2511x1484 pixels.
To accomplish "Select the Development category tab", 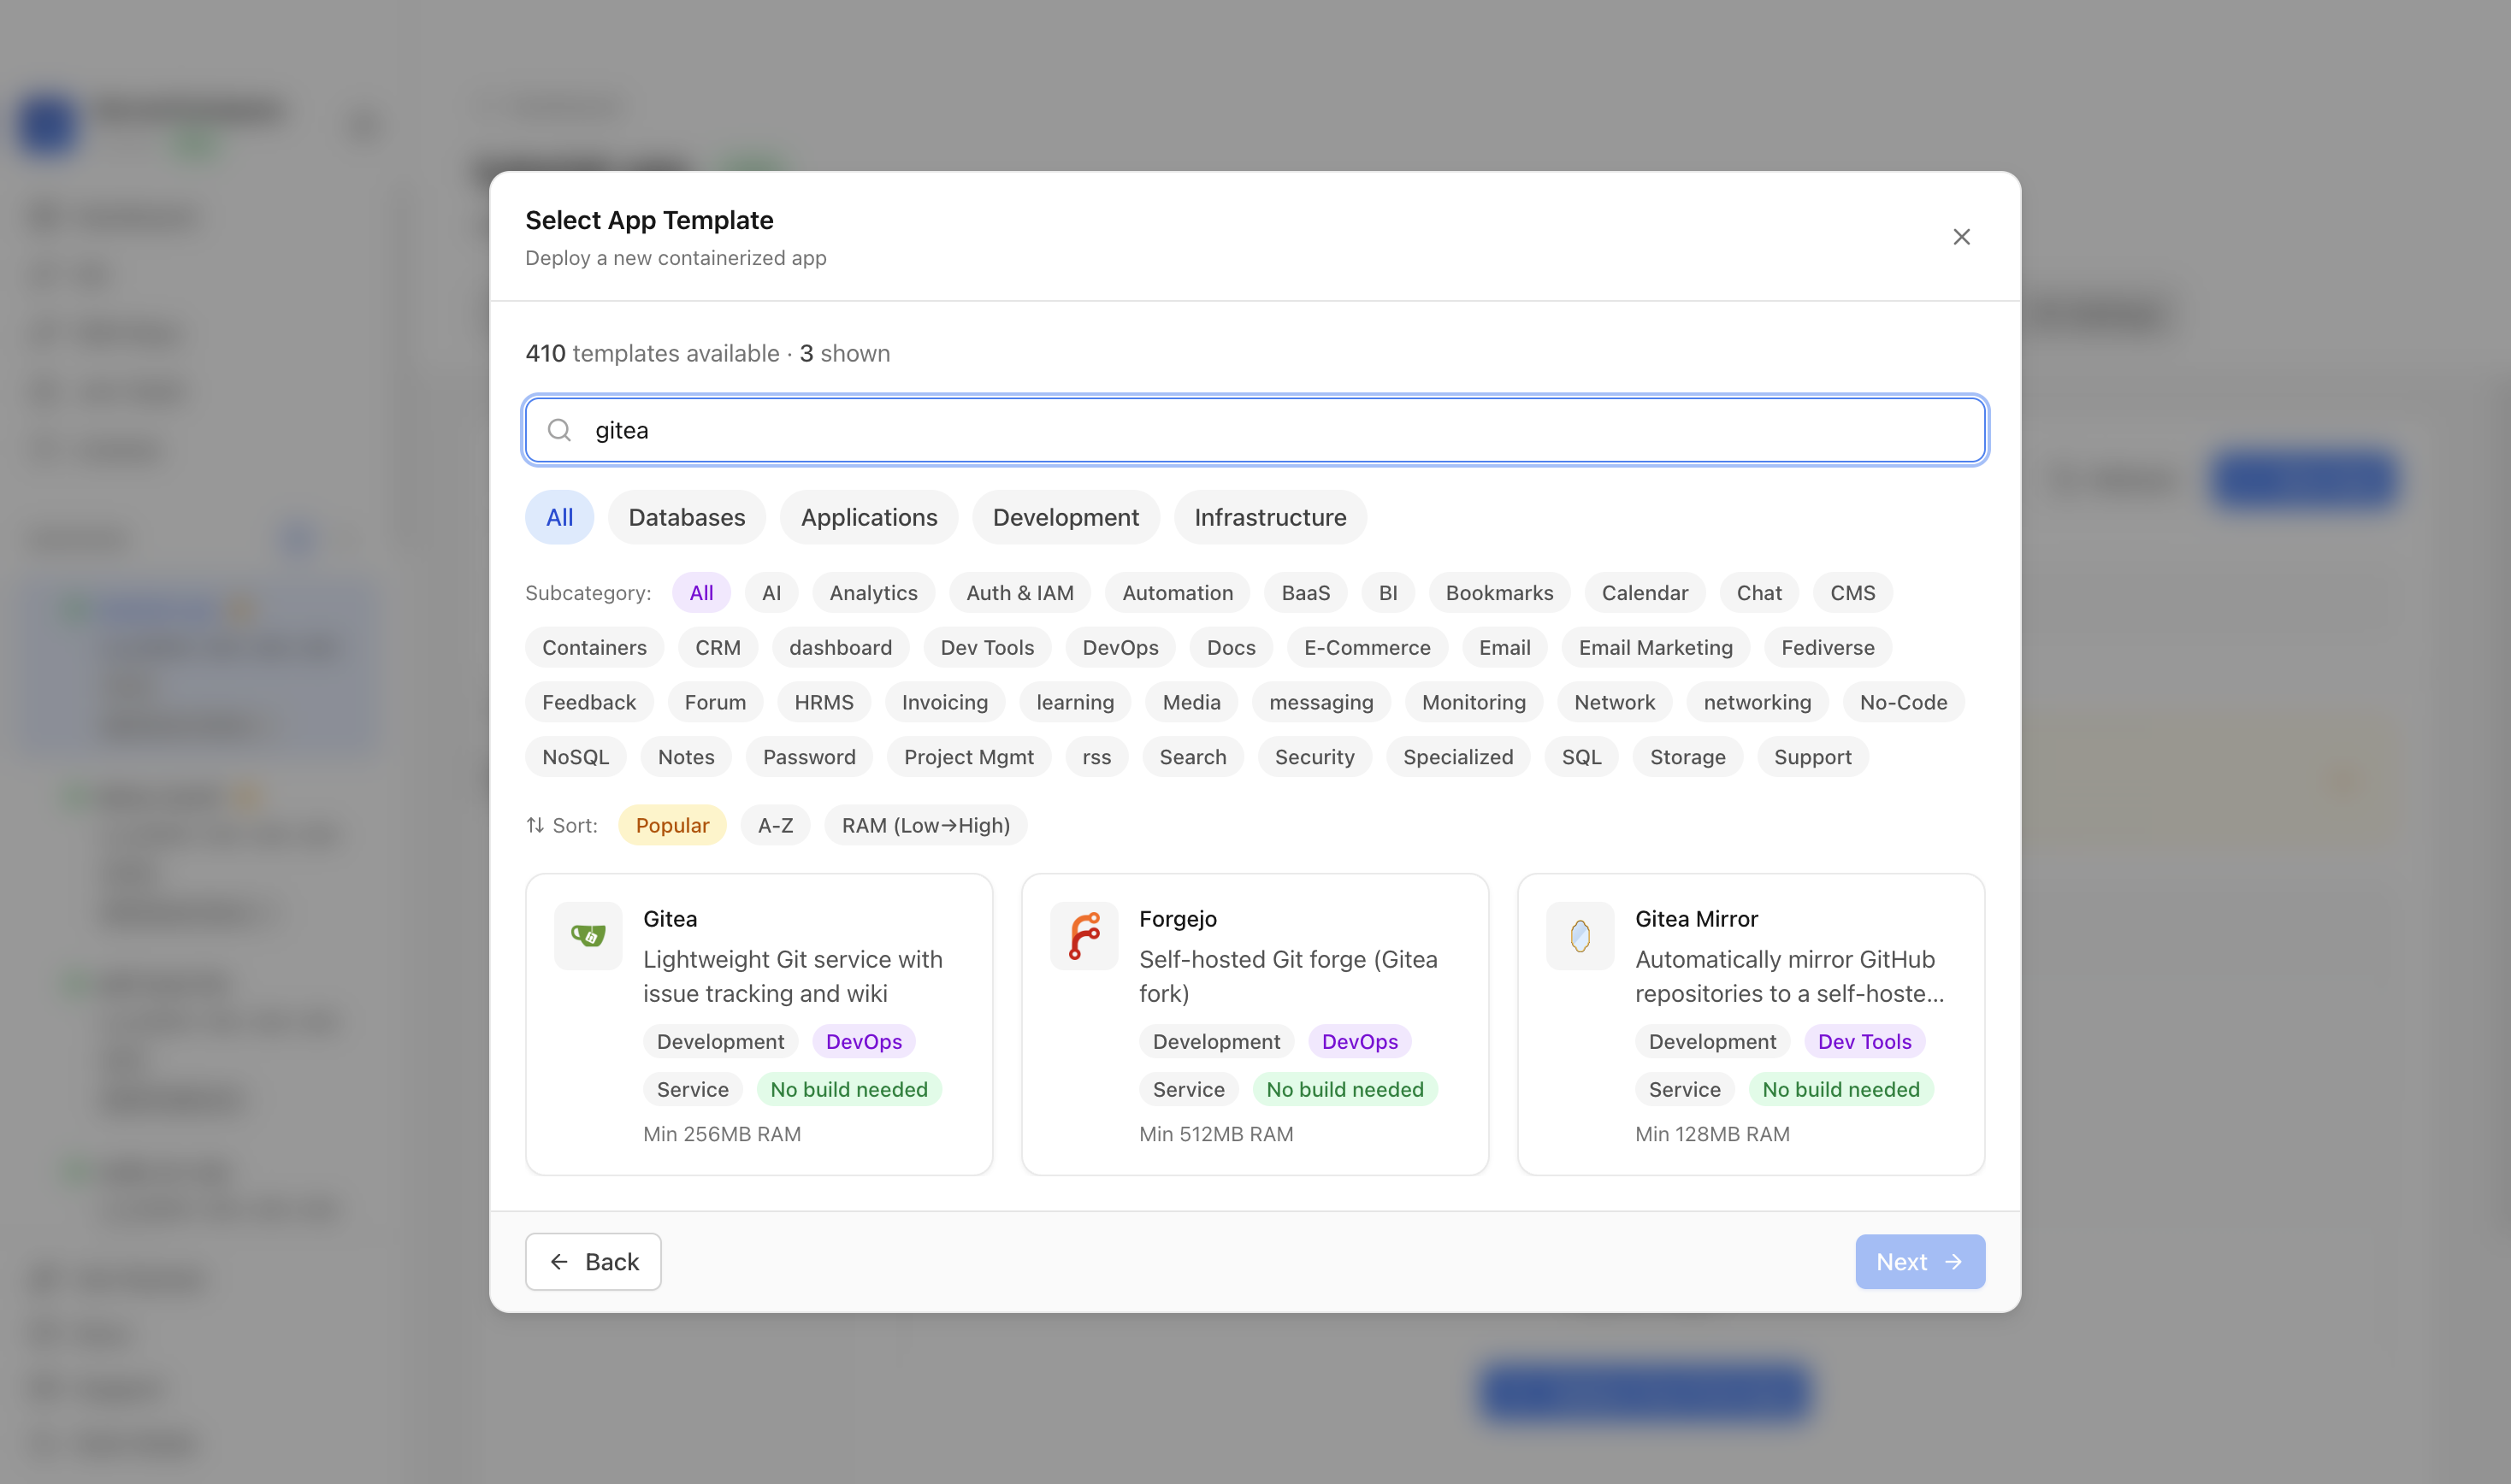I will tap(1066, 517).
